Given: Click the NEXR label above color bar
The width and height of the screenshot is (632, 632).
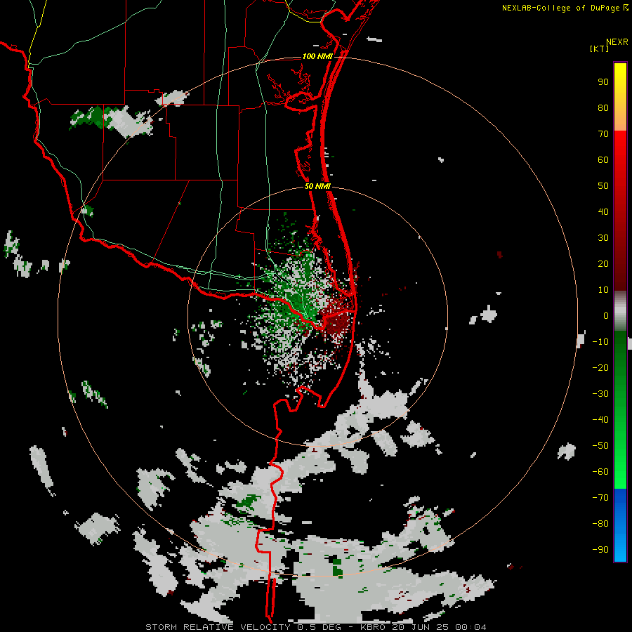Looking at the screenshot, I should point(617,42).
